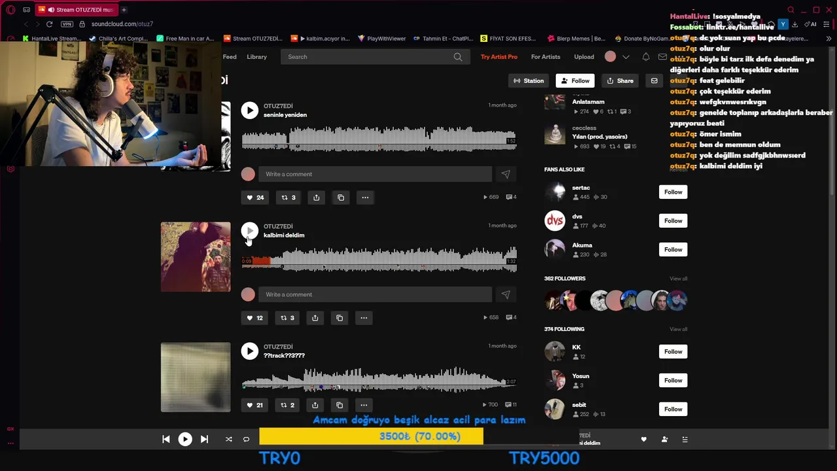Open For Artists menu item
Screen dimensions: 837x471
click(x=545, y=57)
